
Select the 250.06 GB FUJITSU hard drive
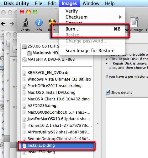coord(40,46)
